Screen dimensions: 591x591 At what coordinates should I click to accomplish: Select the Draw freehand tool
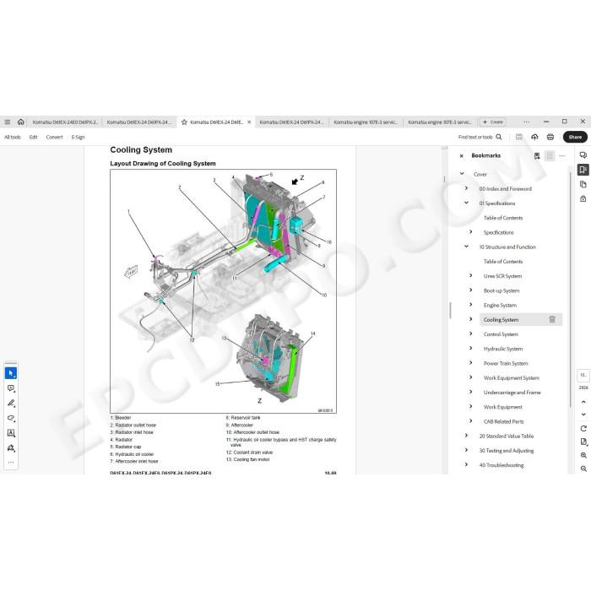tap(11, 419)
